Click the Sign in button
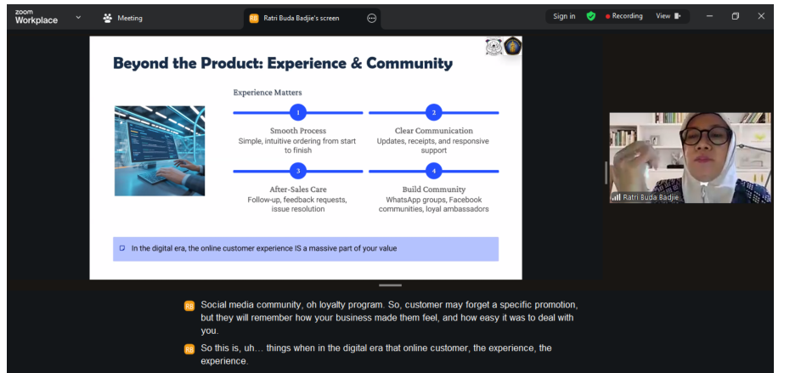 click(x=564, y=16)
